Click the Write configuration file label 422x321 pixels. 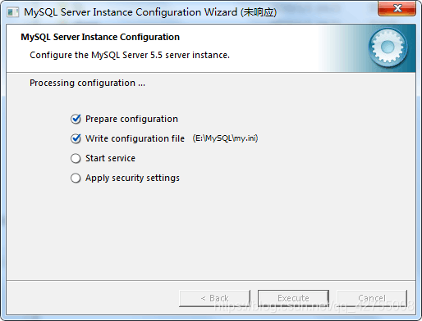[135, 138]
